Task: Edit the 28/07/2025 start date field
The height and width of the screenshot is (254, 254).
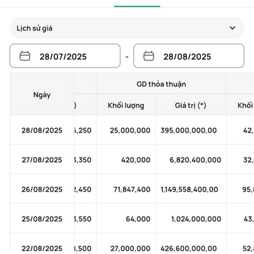Action: pos(65,56)
